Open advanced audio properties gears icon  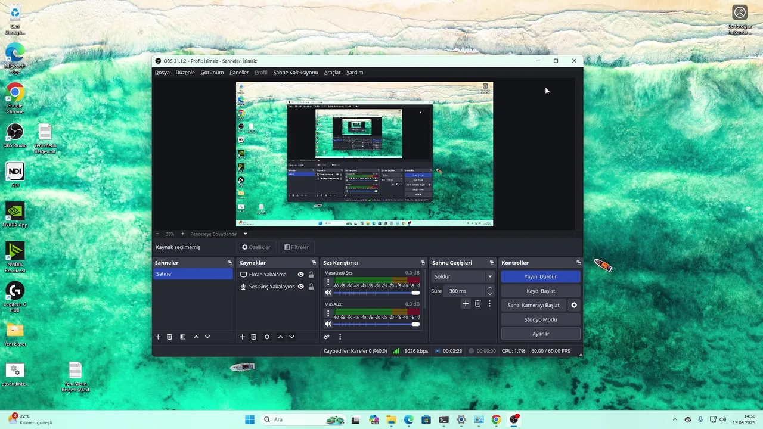point(327,337)
